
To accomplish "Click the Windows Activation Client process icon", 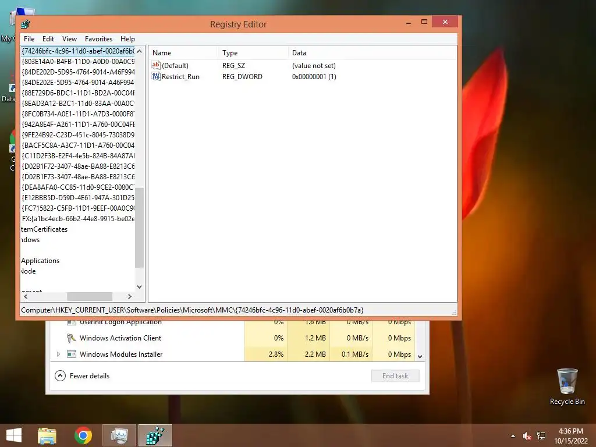I will 71,338.
